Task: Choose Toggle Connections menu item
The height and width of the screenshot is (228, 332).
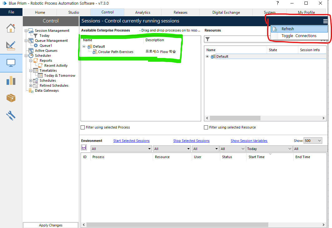Action: pyautogui.click(x=300, y=36)
